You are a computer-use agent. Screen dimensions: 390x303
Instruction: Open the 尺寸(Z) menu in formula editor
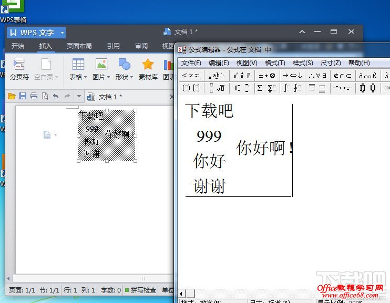[330, 63]
